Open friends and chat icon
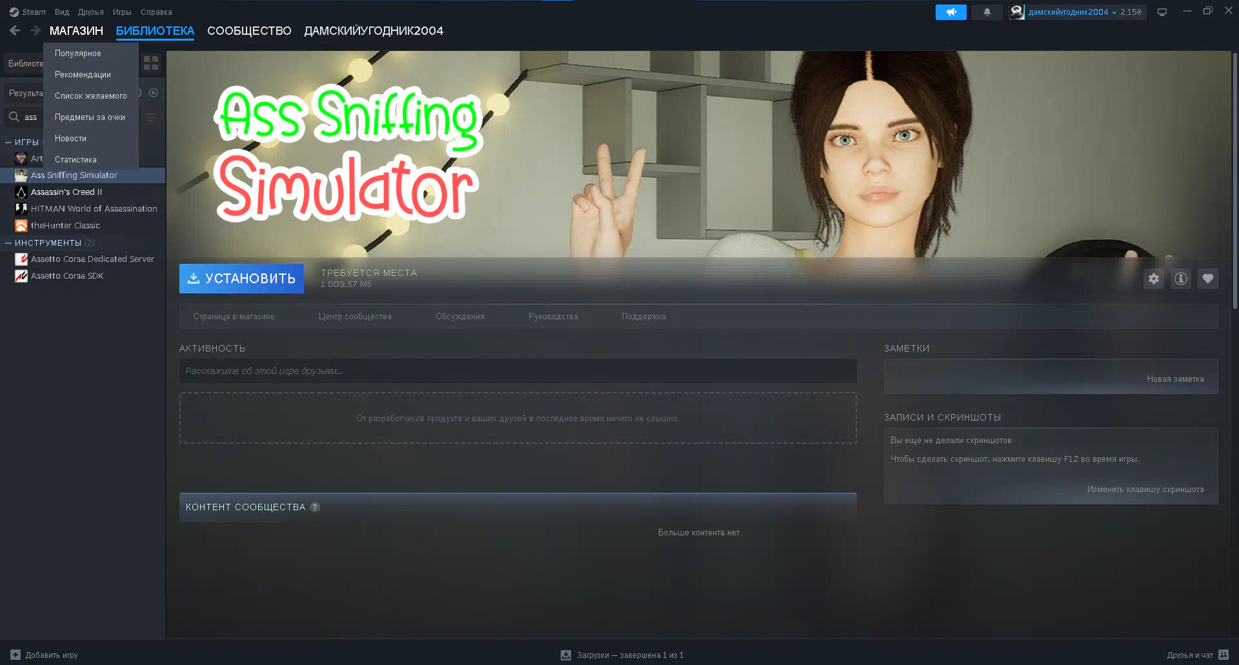This screenshot has height=665, width=1239. 1224,655
